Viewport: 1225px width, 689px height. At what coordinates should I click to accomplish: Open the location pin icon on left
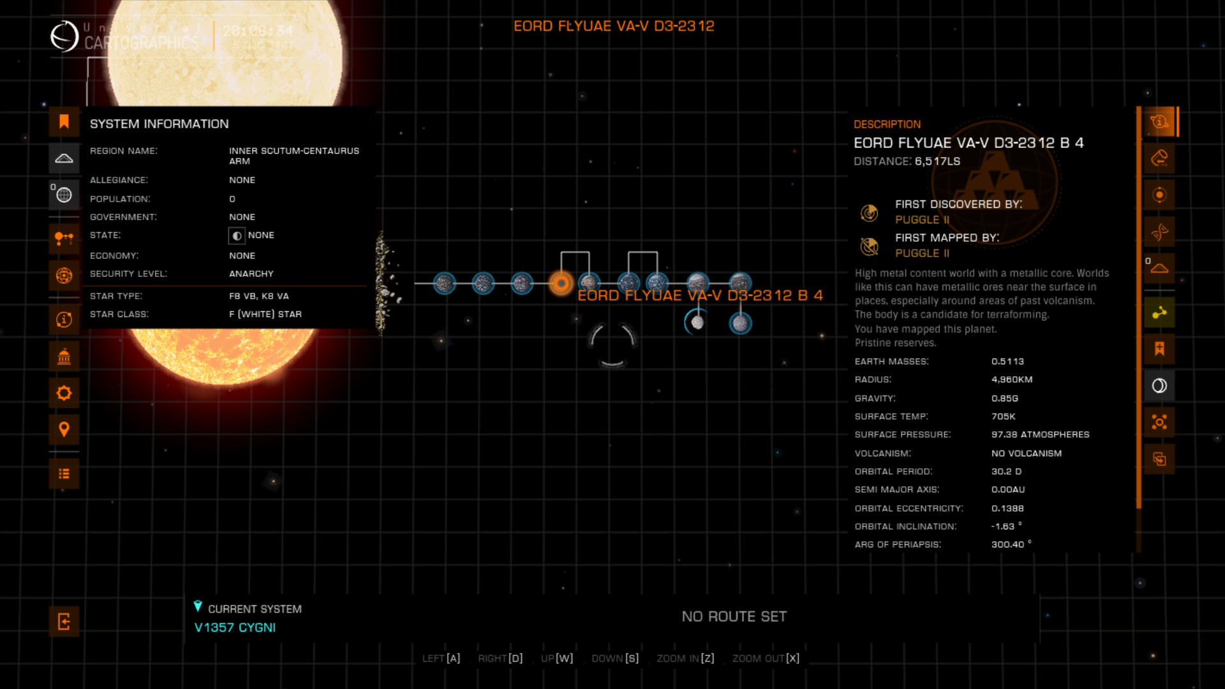coord(64,429)
